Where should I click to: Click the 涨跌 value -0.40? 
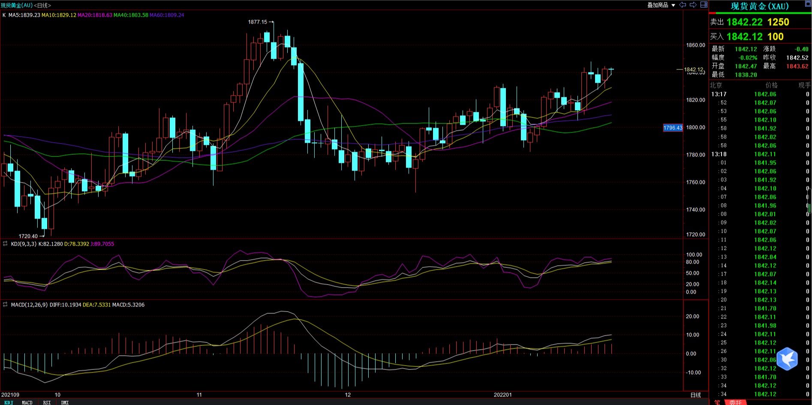coord(801,49)
